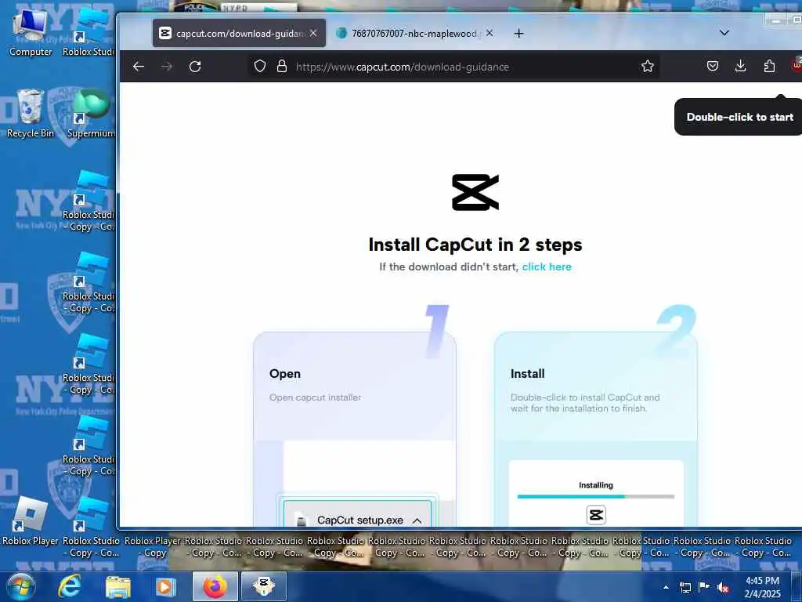Open Action Center flag icon
The width and height of the screenshot is (802, 602).
(x=704, y=587)
